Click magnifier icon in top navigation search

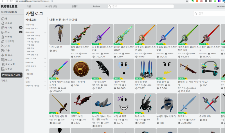pos(110,6)
